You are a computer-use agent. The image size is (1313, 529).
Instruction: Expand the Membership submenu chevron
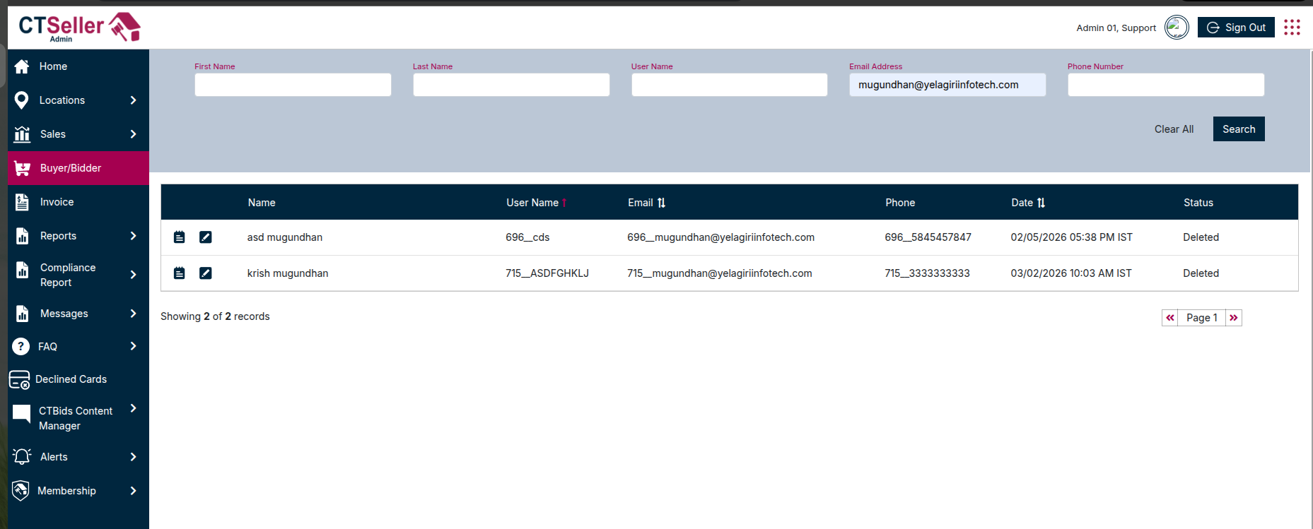[x=133, y=491]
